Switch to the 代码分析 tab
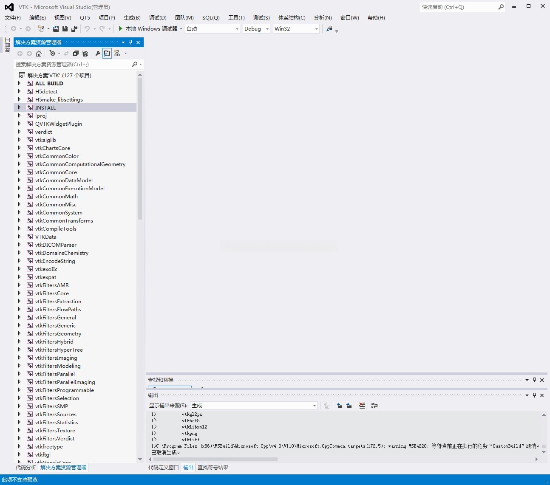 tap(26, 468)
